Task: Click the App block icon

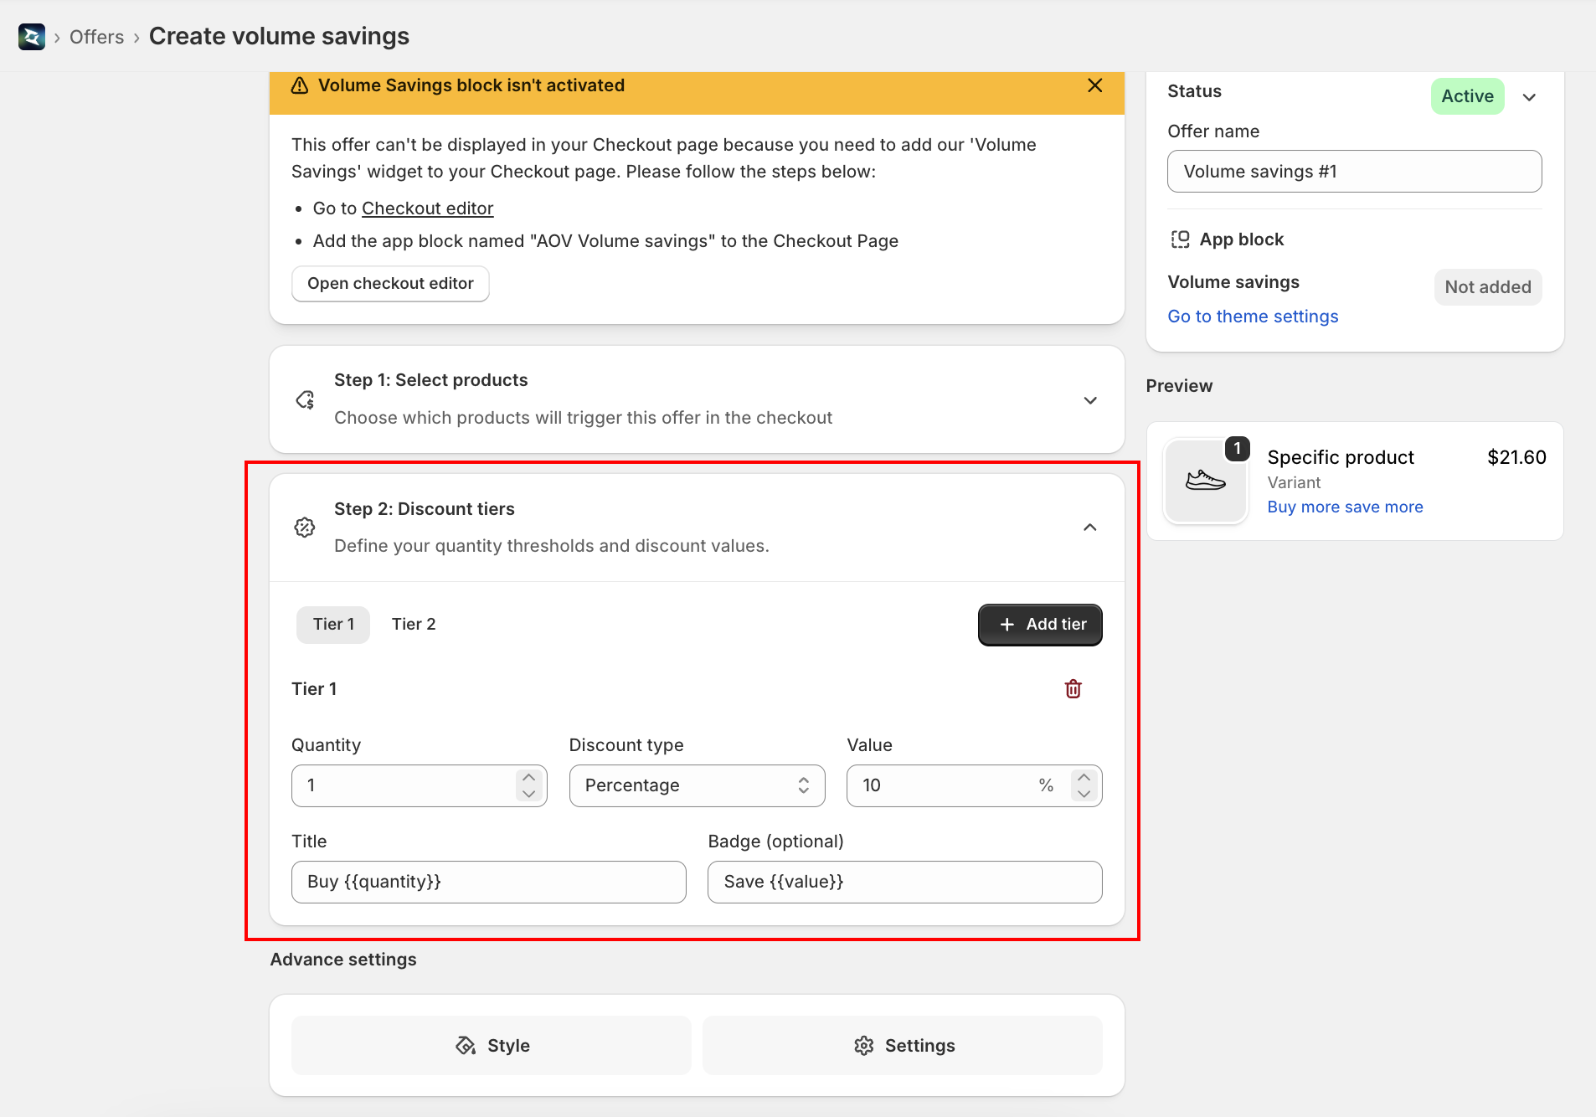Action: click(1180, 239)
